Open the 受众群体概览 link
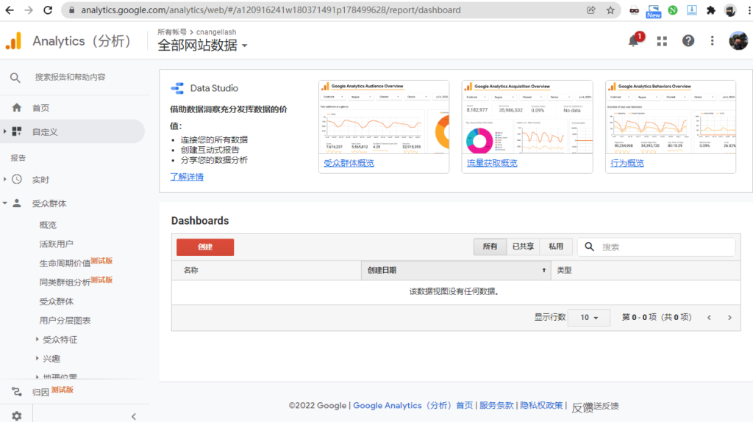This screenshot has height=422, width=753. [x=349, y=163]
